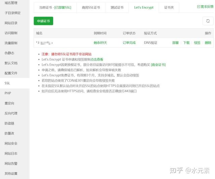Image resolution: width=215 pixels, height=179 pixels.
Task: Open 访问限制 in sidebar
Action: (x=11, y=33)
